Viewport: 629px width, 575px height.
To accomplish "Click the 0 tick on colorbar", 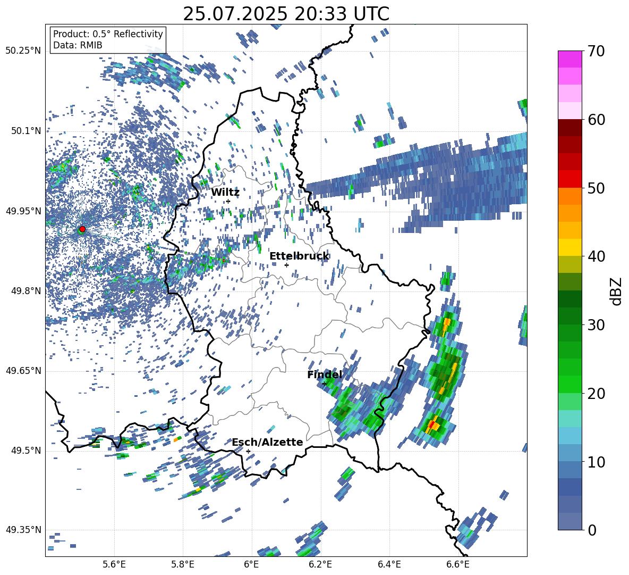I will tap(592, 530).
